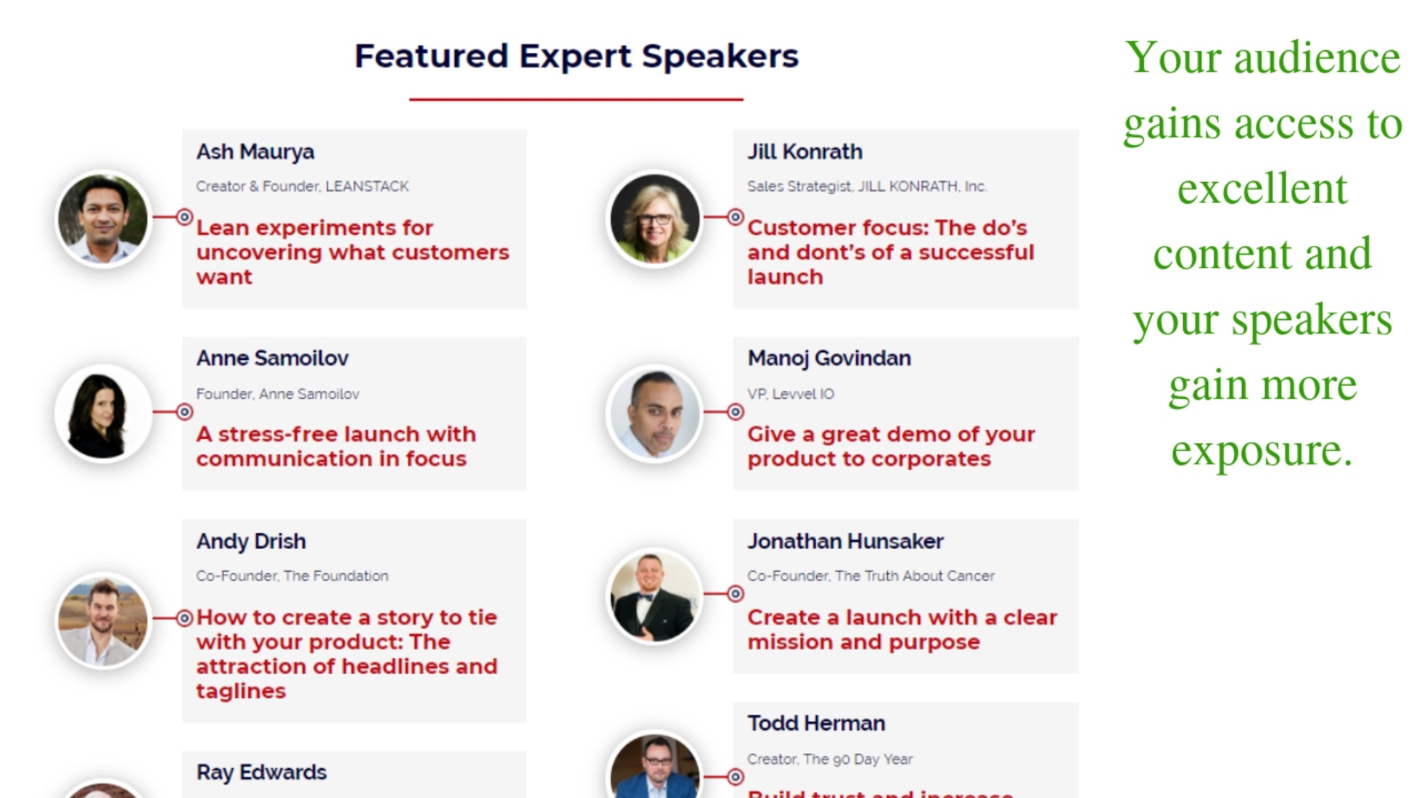Select Anne Samoilov's portrait
The height and width of the screenshot is (798, 1419).
(103, 413)
